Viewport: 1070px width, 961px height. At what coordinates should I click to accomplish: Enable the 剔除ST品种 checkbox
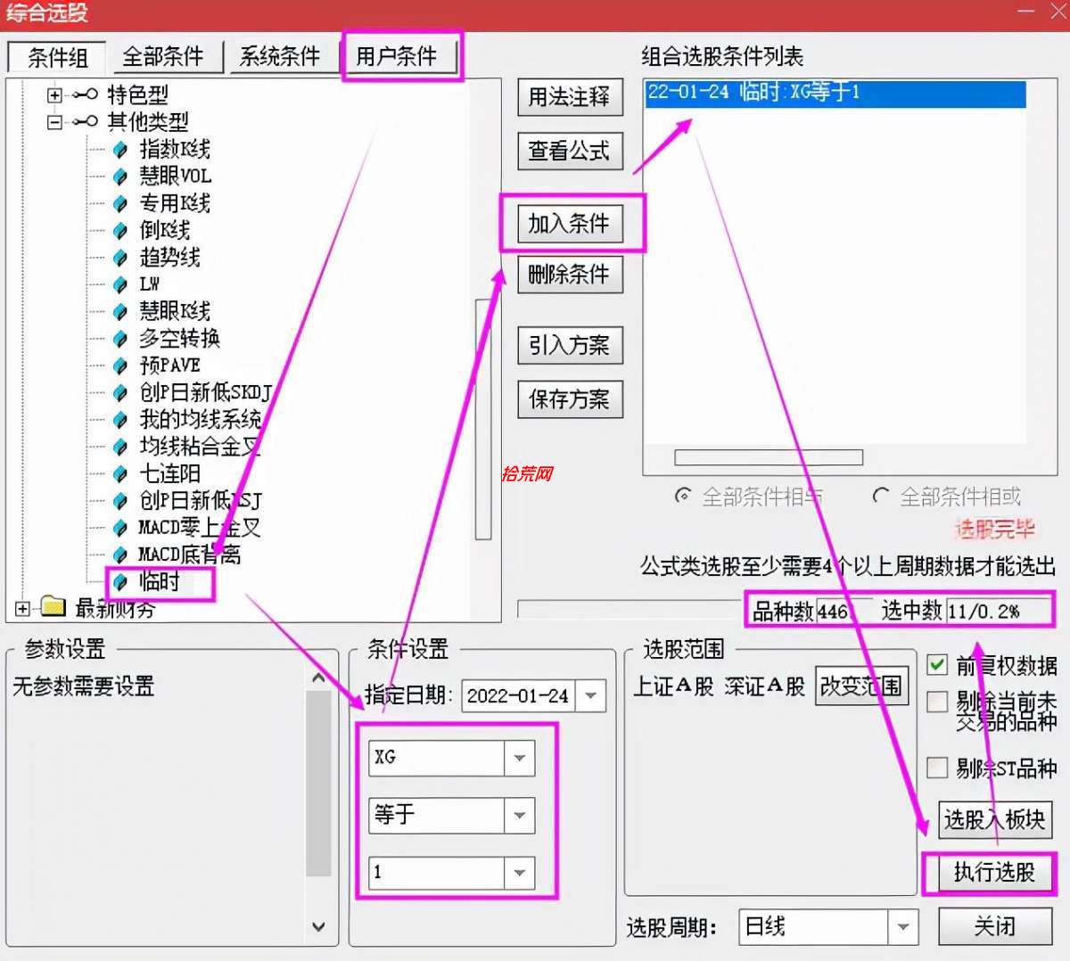click(937, 767)
